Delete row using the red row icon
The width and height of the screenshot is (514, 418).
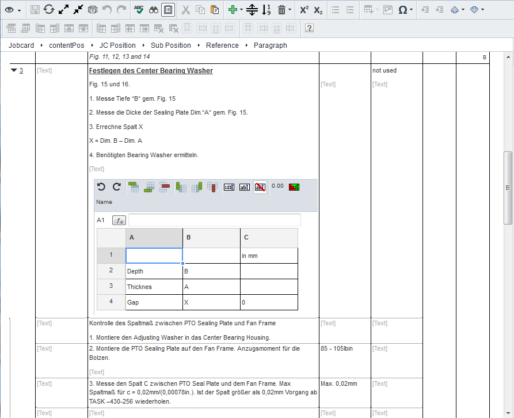tap(165, 187)
